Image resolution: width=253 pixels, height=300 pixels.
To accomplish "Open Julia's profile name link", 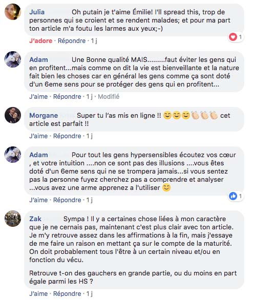I will 37,12.
